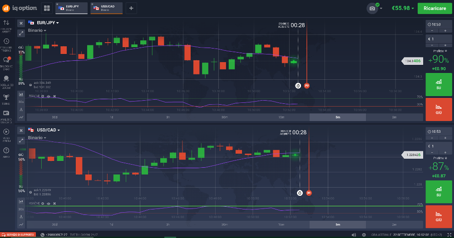
Task: Expand Binario option type on USD/CAD chart
Action: click(37, 138)
